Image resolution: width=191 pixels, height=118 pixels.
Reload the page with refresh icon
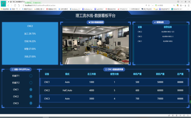coord(15,5)
